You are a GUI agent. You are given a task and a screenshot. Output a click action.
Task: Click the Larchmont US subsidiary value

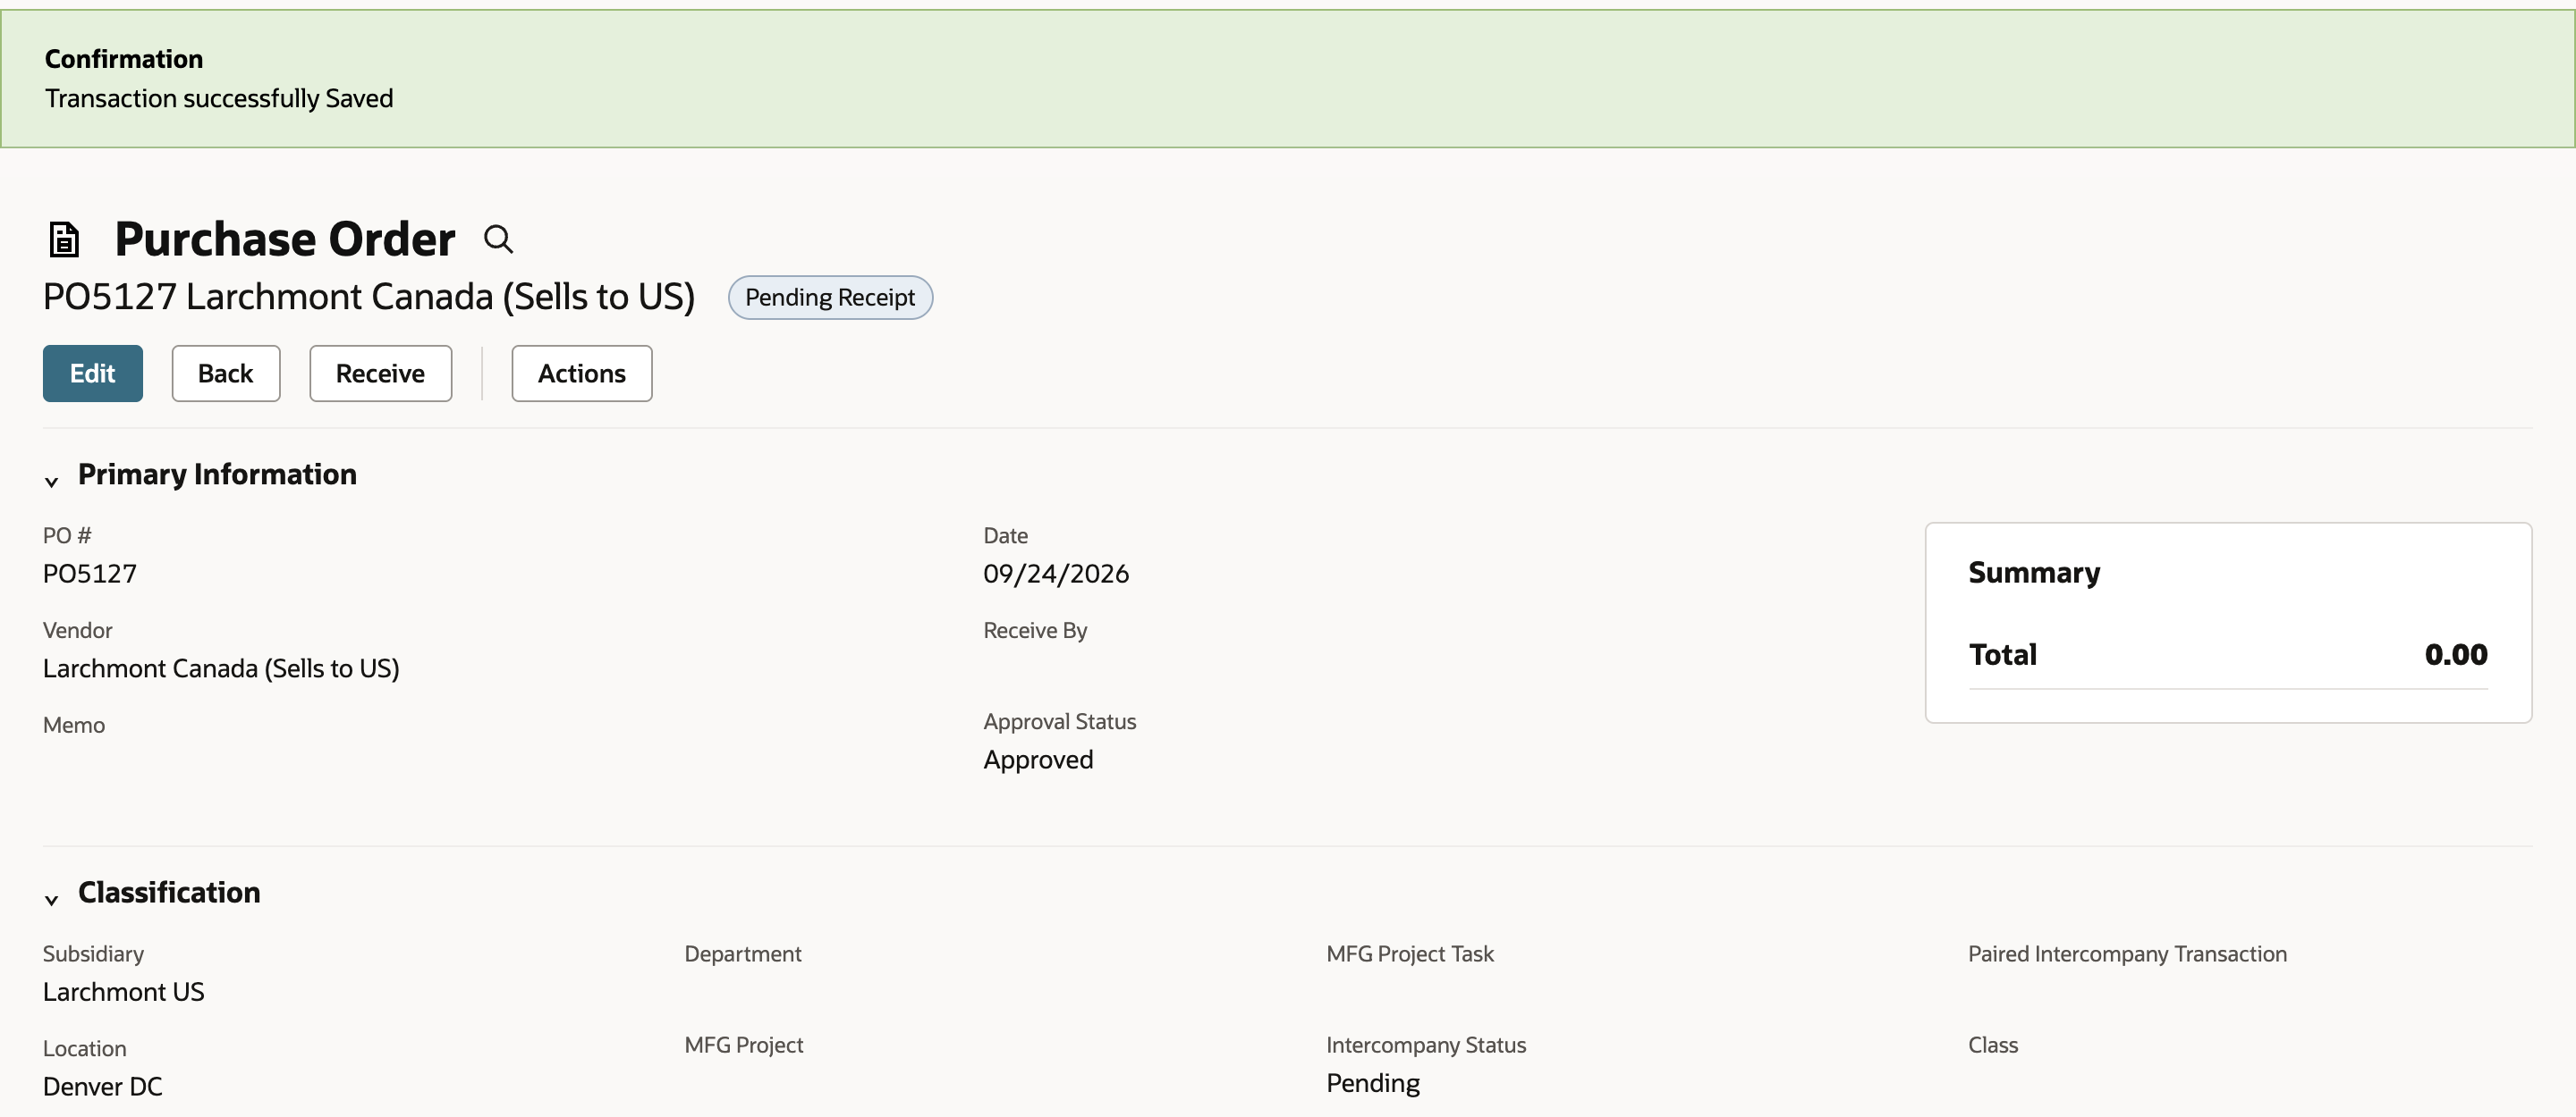(x=124, y=992)
